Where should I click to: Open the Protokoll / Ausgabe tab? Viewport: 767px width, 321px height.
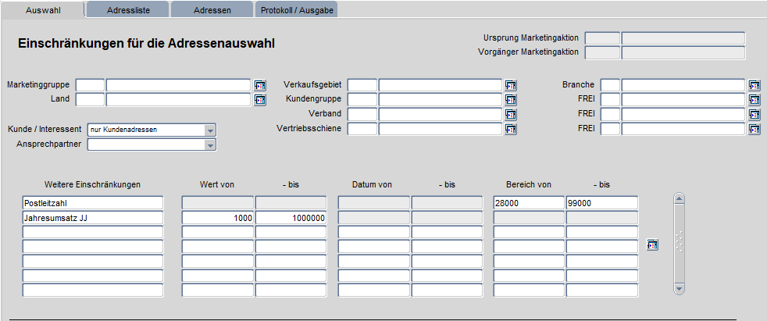(295, 9)
